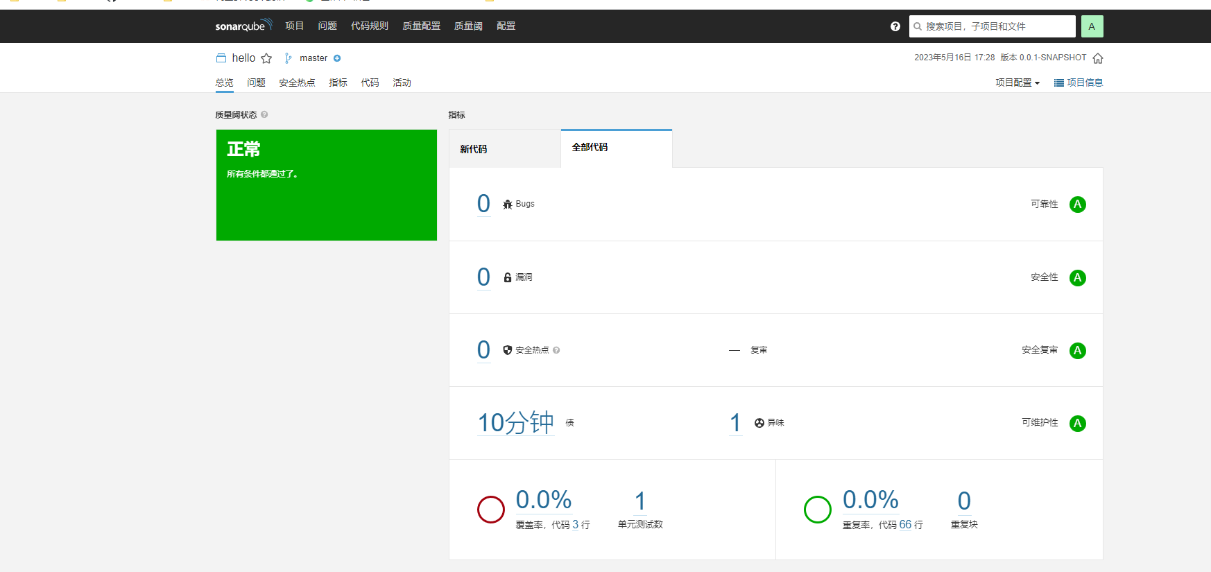Click the quality gate status help icon
This screenshot has height=572, width=1211.
(x=264, y=114)
